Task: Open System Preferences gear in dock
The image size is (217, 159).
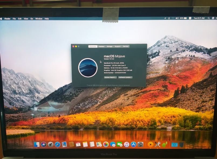Action: [x=140, y=144]
